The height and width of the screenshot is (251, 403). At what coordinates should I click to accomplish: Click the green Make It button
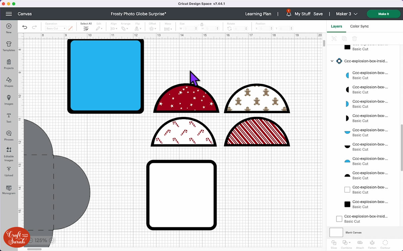tap(384, 14)
